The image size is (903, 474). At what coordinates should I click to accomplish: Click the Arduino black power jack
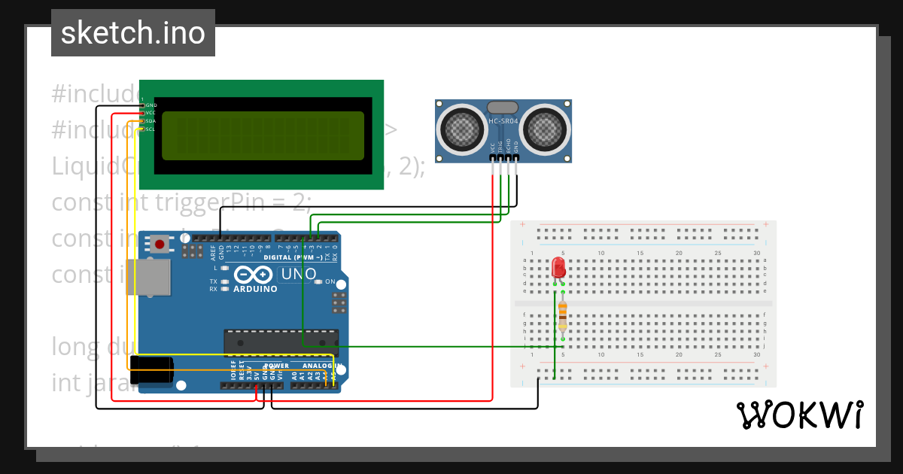(x=151, y=372)
